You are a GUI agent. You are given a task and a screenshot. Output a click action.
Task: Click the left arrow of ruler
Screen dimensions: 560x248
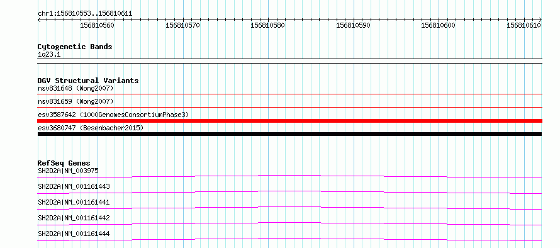click(39, 20)
